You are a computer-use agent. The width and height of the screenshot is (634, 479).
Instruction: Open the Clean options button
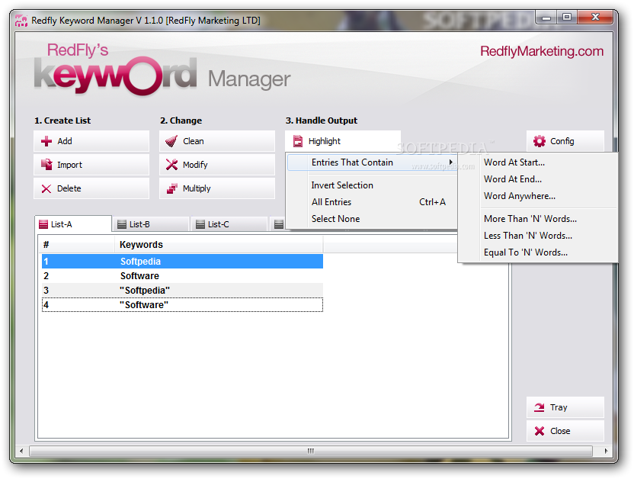click(217, 141)
